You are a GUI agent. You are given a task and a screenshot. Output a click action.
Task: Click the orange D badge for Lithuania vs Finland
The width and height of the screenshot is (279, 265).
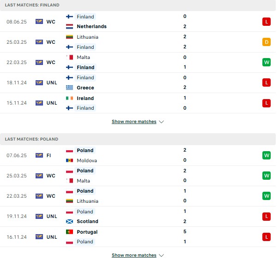pos(267,42)
